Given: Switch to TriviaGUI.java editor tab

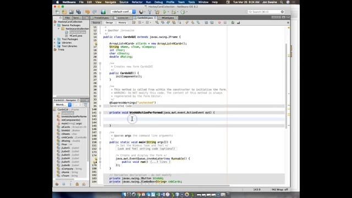Looking at the screenshot, I should pyautogui.click(x=101, y=18).
